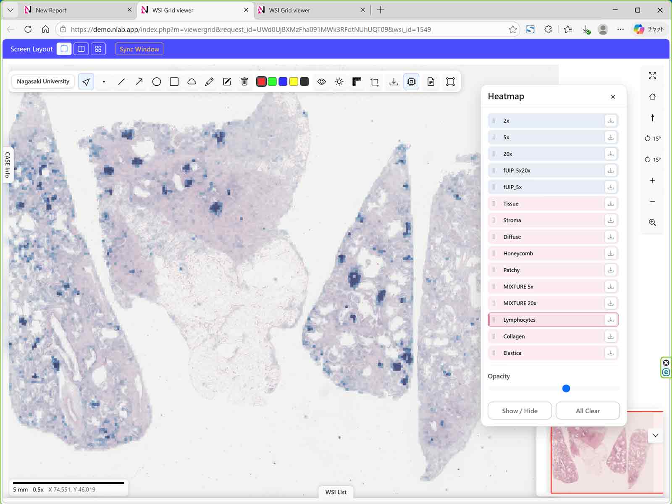Screen dimensions: 672x504
Task: Switch to single-pane screen layout
Action: click(x=64, y=49)
